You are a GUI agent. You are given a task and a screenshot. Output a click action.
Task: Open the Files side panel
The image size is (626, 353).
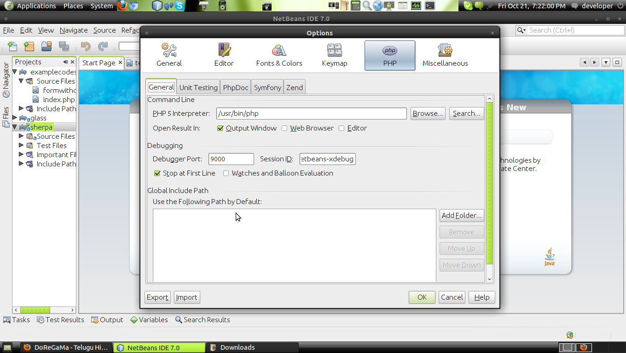tap(6, 117)
